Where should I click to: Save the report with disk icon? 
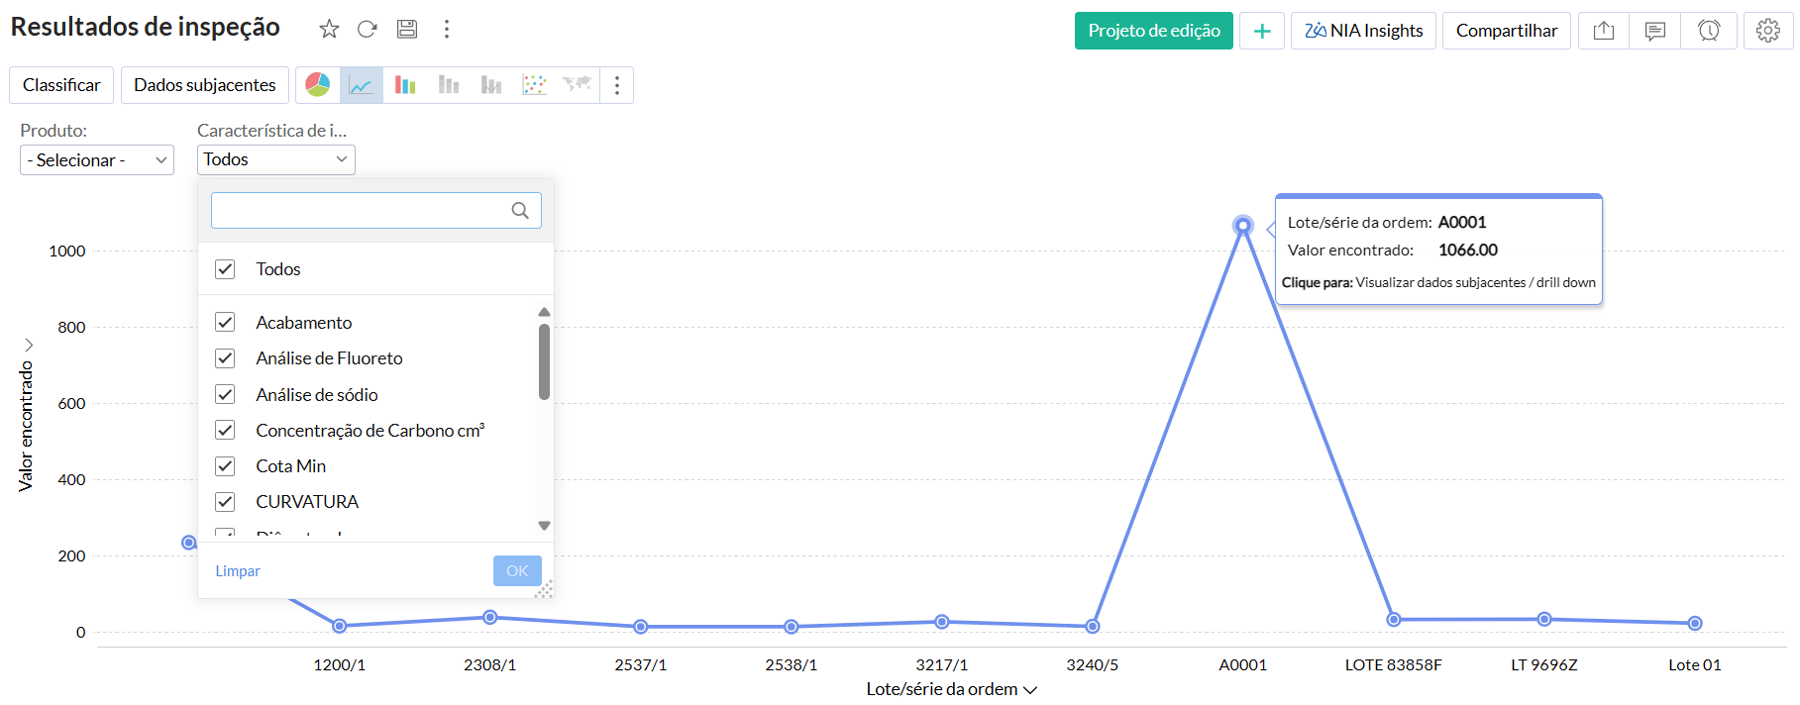pyautogui.click(x=407, y=30)
